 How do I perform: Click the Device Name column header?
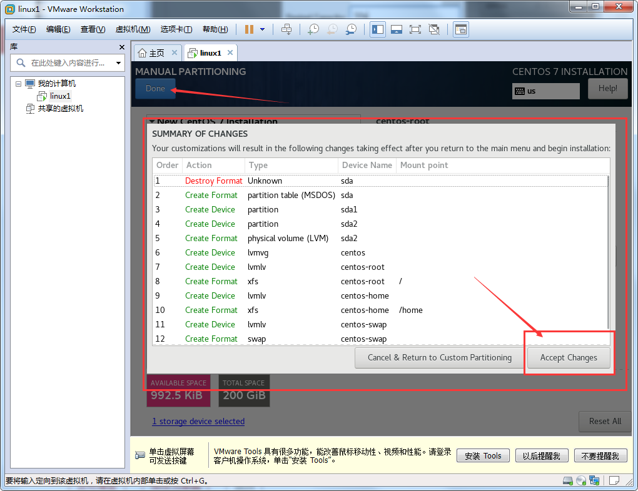[x=367, y=166]
